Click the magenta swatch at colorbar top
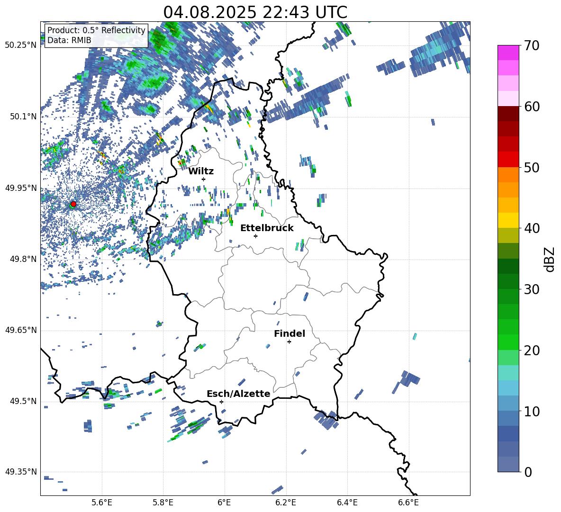 point(508,53)
